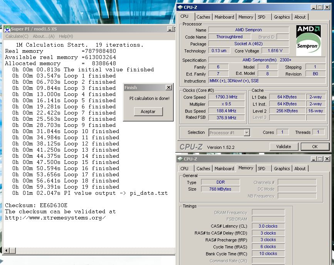Click the Validate button in CPU-Z

click(284, 147)
